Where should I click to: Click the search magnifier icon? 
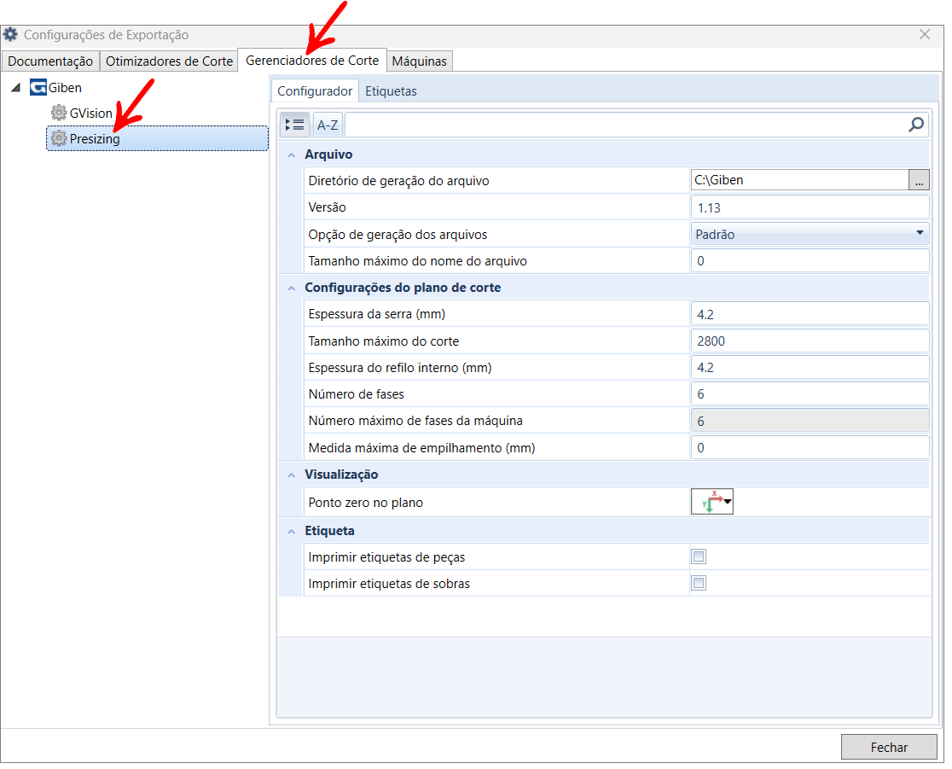click(915, 125)
